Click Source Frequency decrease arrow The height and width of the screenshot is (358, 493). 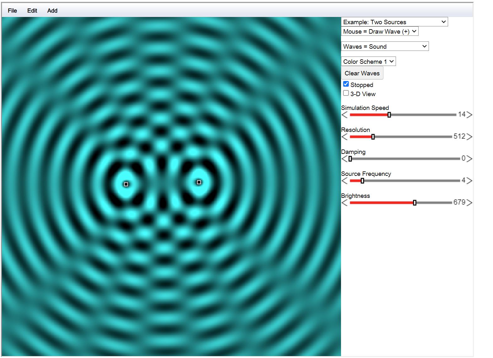coord(345,181)
